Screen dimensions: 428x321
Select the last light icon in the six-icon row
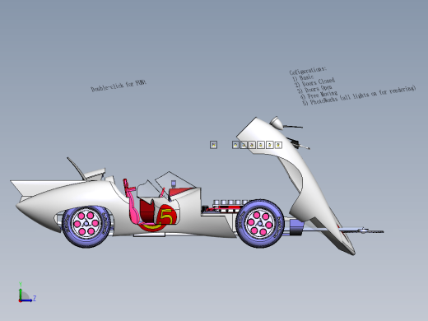click(x=278, y=145)
